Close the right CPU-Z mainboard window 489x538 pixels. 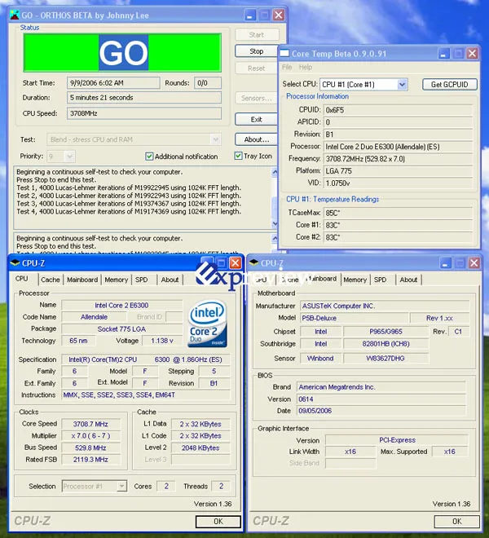click(x=474, y=263)
